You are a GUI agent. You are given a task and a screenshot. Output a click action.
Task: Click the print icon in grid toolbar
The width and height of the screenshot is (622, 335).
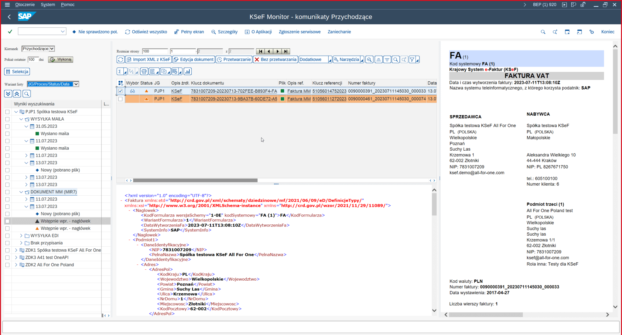pyautogui.click(x=144, y=72)
